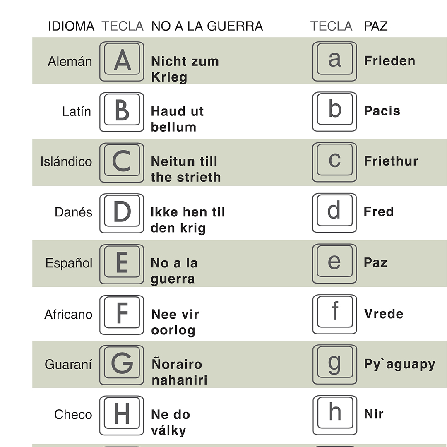Click the NO A LA GUERRA header
Image resolution: width=447 pixels, height=447 pixels.
tap(207, 26)
